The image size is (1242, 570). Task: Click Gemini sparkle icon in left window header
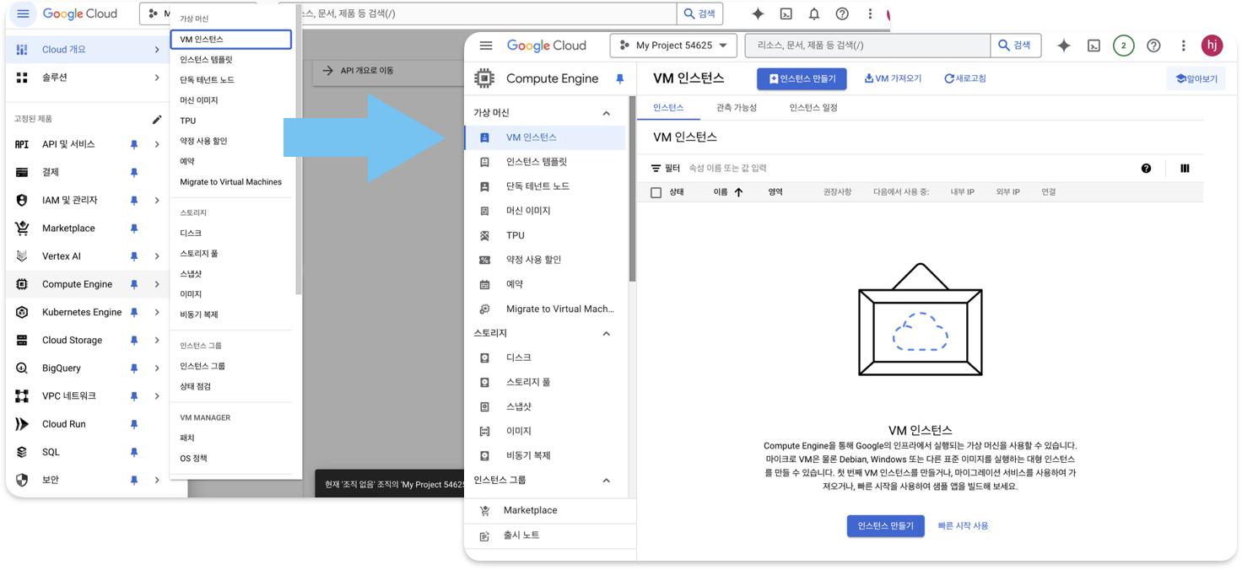pos(758,13)
